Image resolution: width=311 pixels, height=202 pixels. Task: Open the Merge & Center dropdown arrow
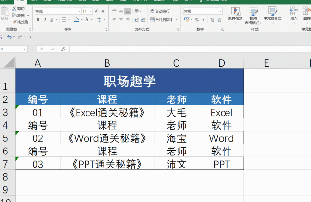click(x=176, y=20)
